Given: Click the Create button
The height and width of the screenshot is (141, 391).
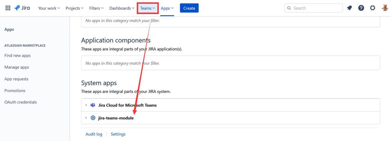Looking at the screenshot, I should pyautogui.click(x=189, y=8).
